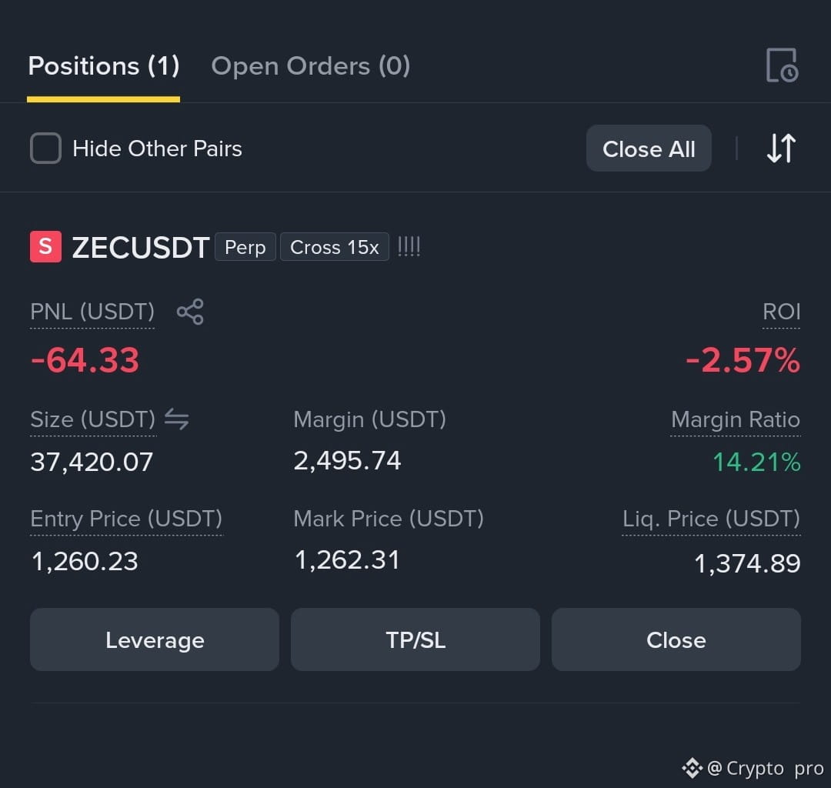Set take profit via TP/SL button
The height and width of the screenshot is (788, 831).
pyautogui.click(x=415, y=639)
